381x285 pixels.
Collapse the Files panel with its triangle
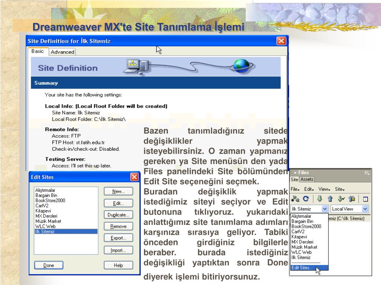click(295, 173)
